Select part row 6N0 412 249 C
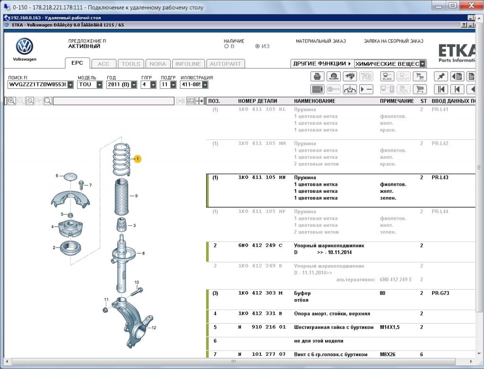This screenshot has height=369, width=484. click(x=341, y=252)
